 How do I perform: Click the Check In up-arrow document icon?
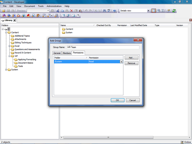point(63,16)
